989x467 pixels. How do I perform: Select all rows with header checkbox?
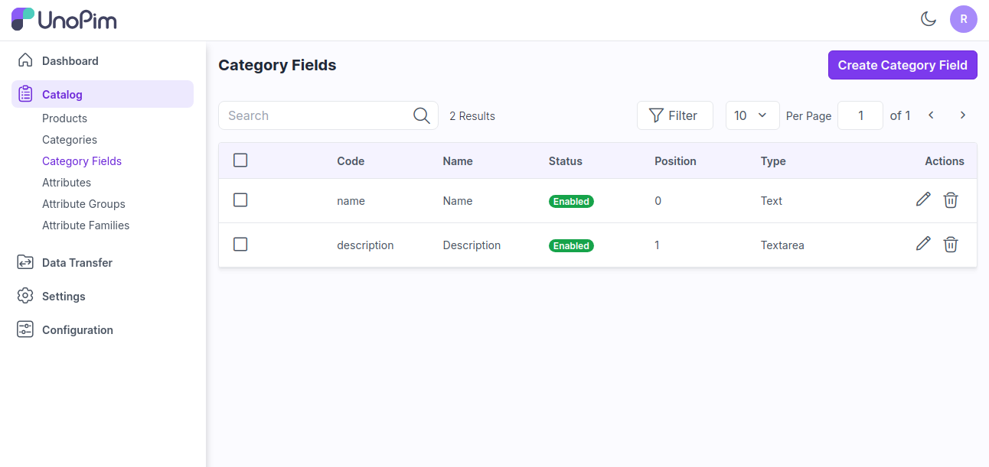(x=240, y=161)
